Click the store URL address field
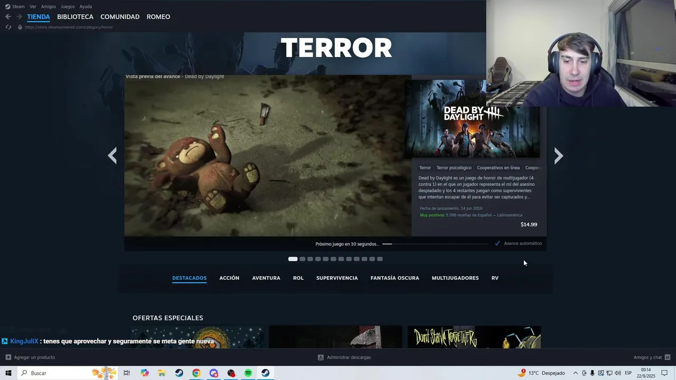676x380 pixels. 69,27
